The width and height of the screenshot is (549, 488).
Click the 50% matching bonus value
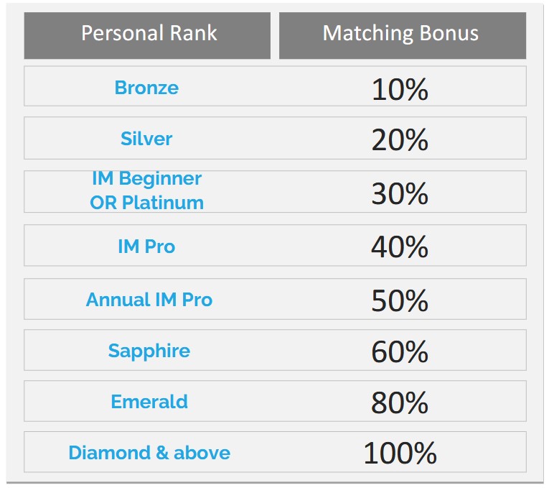pos(400,300)
